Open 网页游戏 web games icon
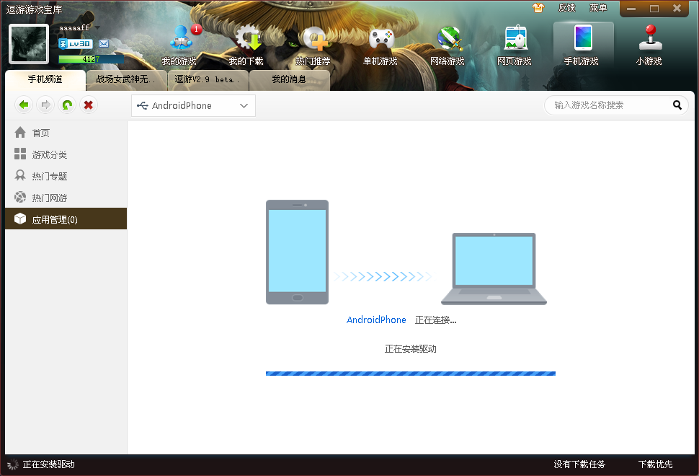Image resolution: width=699 pixels, height=476 pixels. pyautogui.click(x=515, y=45)
